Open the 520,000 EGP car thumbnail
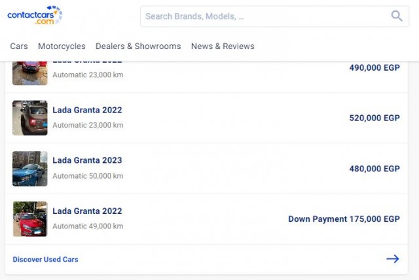Screen dimensions: 419x280 click(30, 118)
